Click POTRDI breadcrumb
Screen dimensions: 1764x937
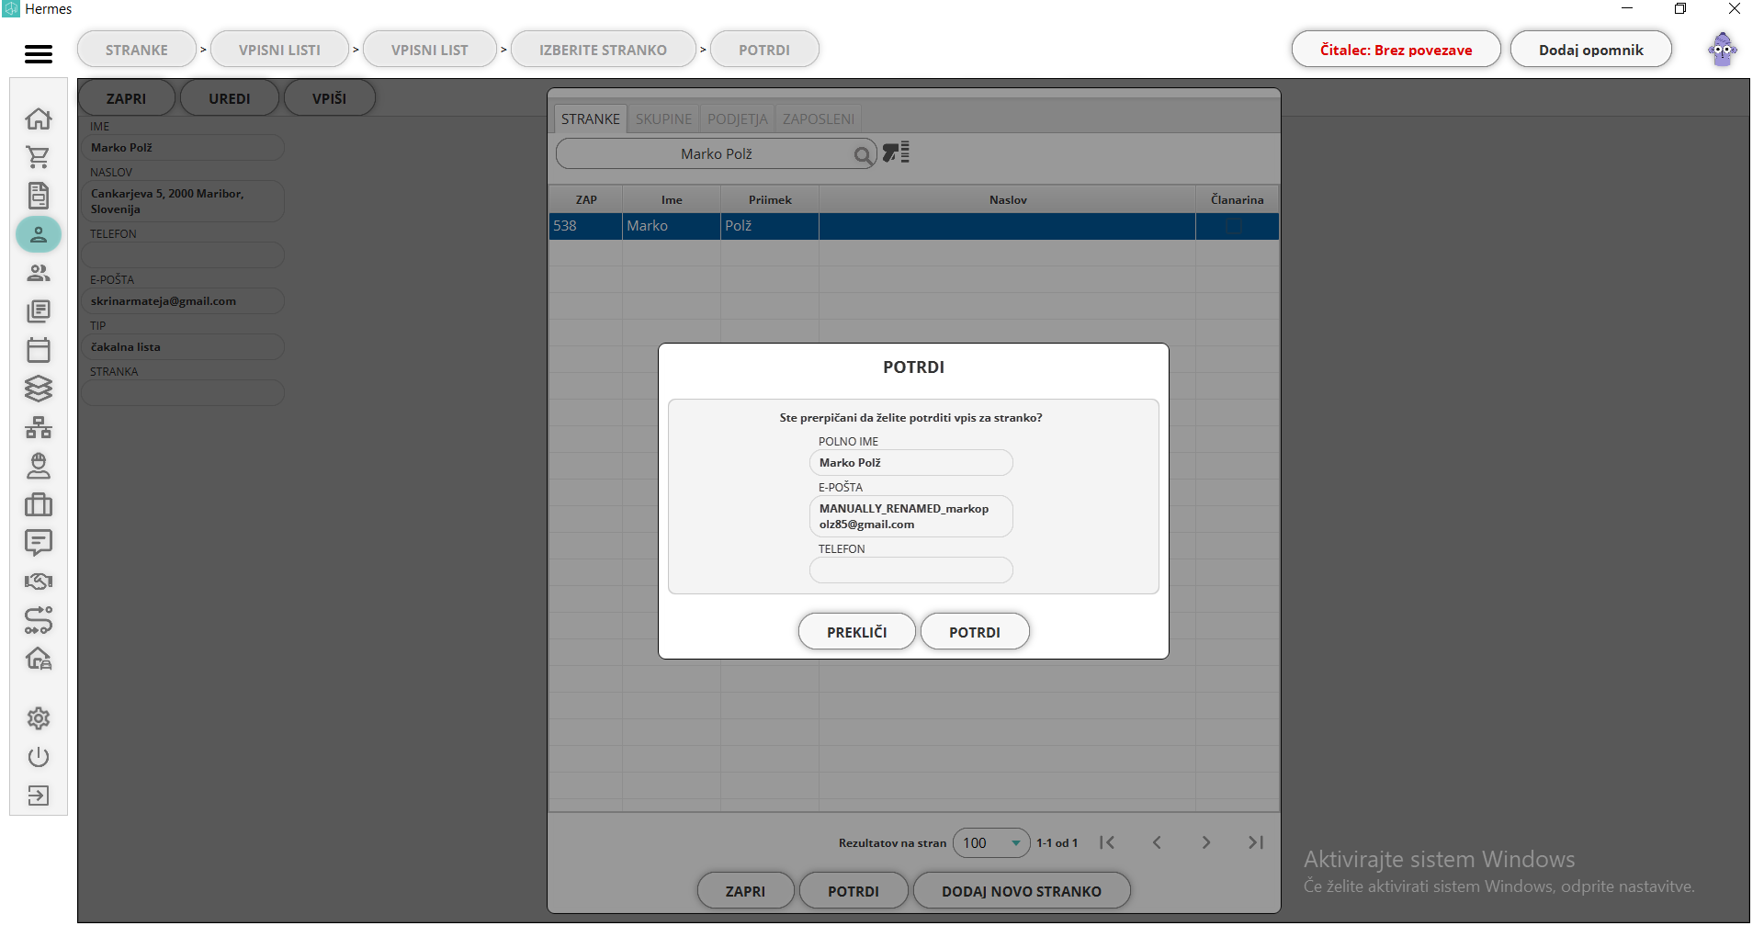(x=764, y=50)
